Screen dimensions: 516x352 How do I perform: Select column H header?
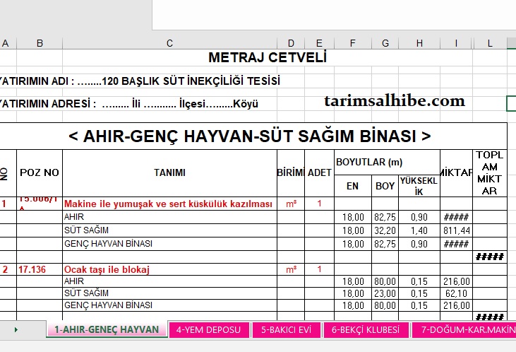click(x=419, y=43)
